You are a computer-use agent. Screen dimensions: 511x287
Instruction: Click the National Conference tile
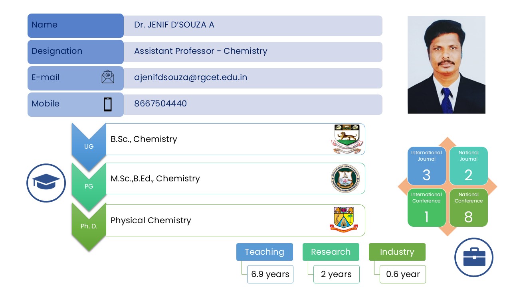point(468,208)
